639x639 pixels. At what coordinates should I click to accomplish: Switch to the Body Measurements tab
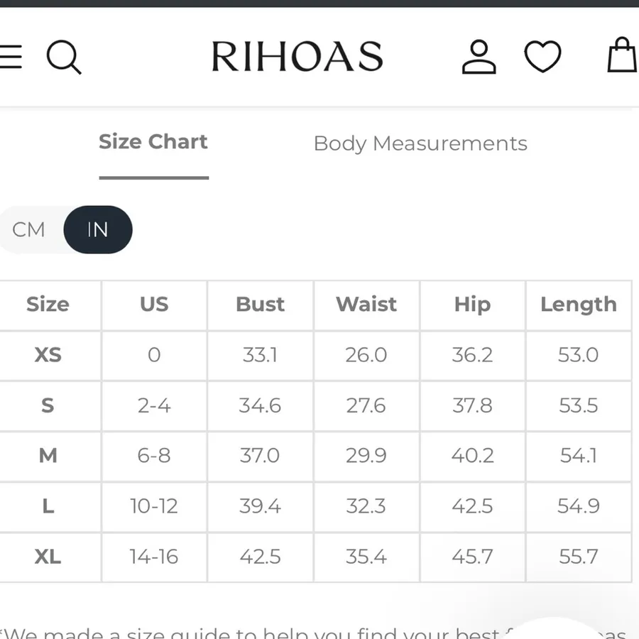[420, 143]
